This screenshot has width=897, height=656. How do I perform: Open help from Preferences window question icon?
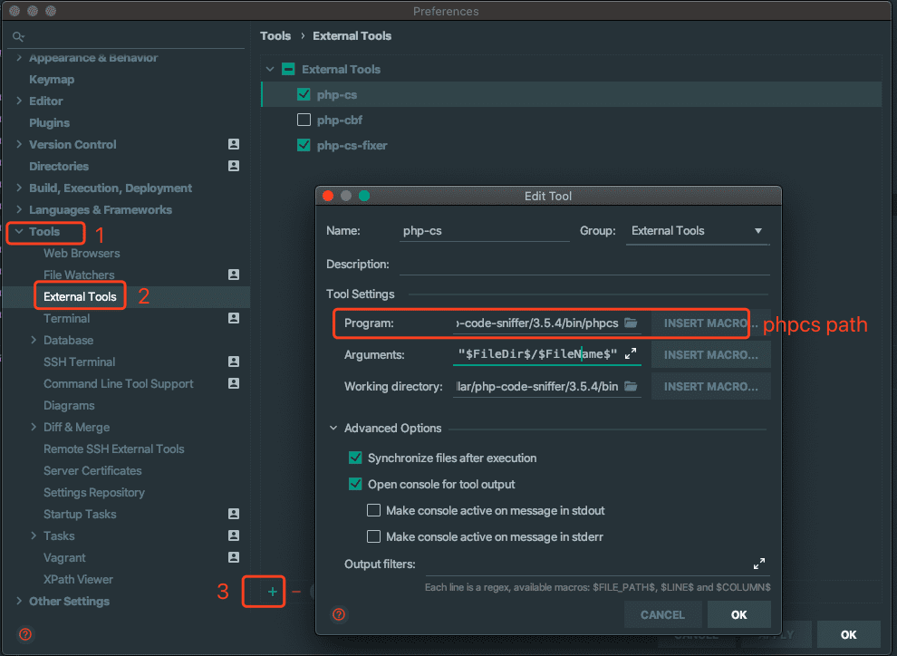[x=25, y=634]
